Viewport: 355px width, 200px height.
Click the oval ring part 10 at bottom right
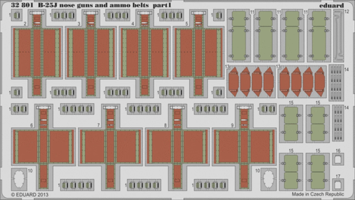268,178
